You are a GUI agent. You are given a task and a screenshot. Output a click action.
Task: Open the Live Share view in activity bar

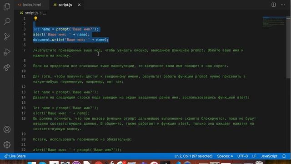pyautogui.click(x=7, y=67)
